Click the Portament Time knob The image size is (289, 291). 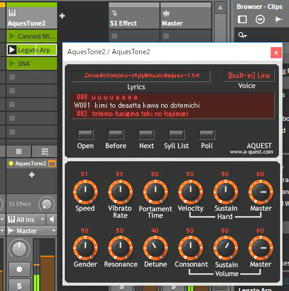(x=156, y=192)
